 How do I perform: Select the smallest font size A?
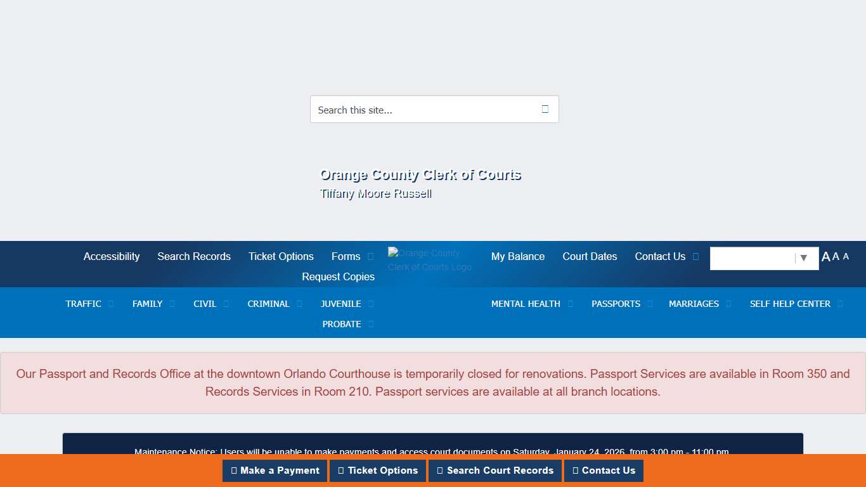click(x=846, y=257)
